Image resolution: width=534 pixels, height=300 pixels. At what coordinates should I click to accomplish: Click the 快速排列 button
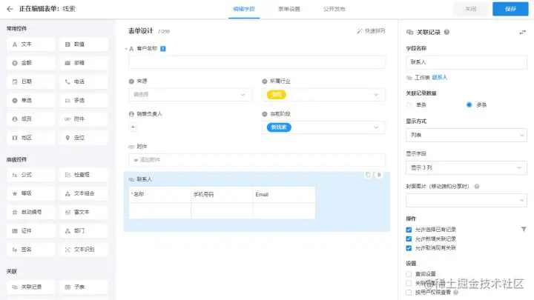[371, 31]
